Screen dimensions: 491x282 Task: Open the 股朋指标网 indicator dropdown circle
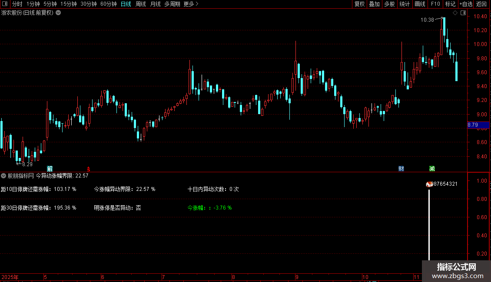click(x=3, y=176)
